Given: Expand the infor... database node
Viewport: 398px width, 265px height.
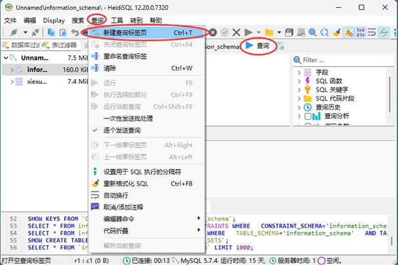Looking at the screenshot, I should point(12,70).
